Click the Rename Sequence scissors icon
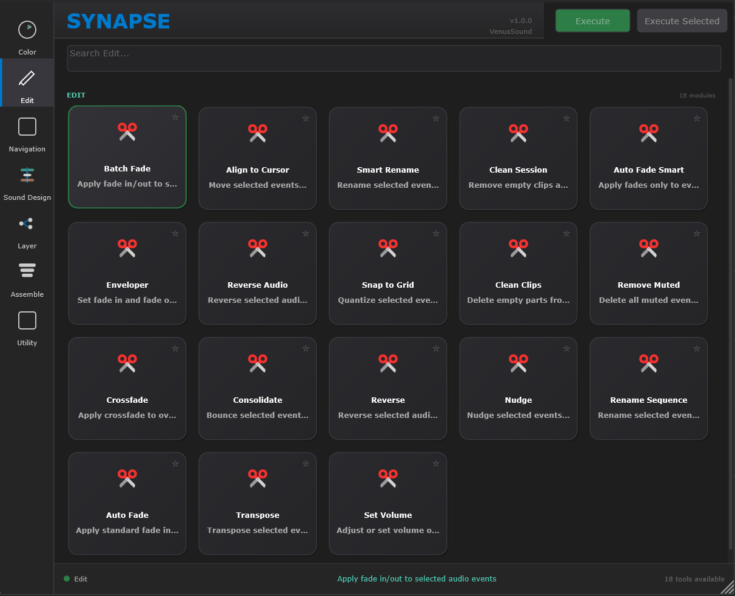The height and width of the screenshot is (596, 735). pos(649,363)
